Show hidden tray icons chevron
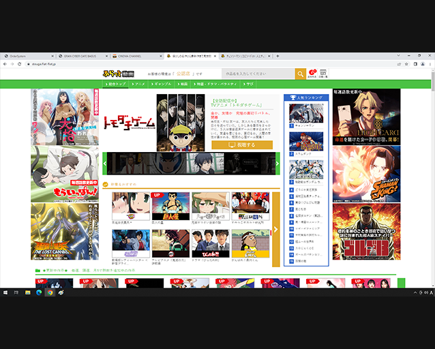Viewport: 435px width, 349px height. pyautogui.click(x=415, y=292)
